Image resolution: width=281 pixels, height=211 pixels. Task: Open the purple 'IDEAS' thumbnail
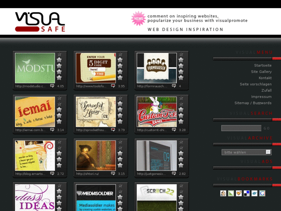(35, 197)
